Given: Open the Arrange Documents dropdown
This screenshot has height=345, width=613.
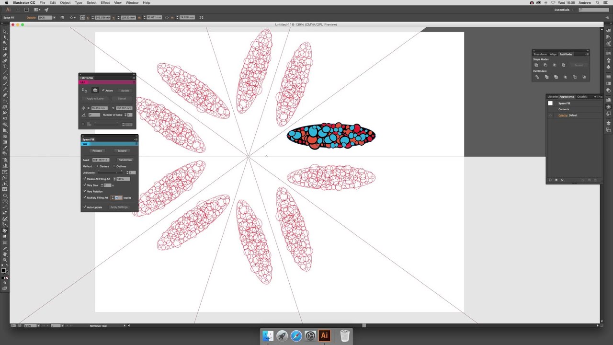Looking at the screenshot, I should tap(36, 10).
